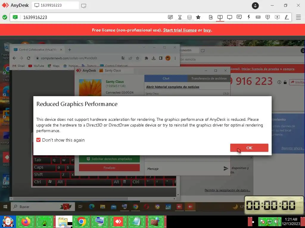The image size is (305, 228).
Task: Open firewall brick wall taskbar icon
Action: click(x=155, y=221)
